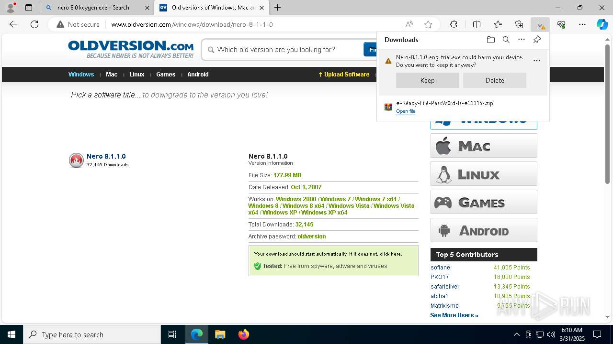The image size is (613, 344).
Task: Click the Microsoft Edge taskbar icon
Action: click(197, 334)
